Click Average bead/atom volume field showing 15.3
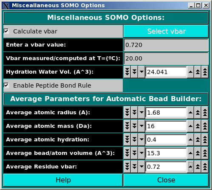 [166, 153]
